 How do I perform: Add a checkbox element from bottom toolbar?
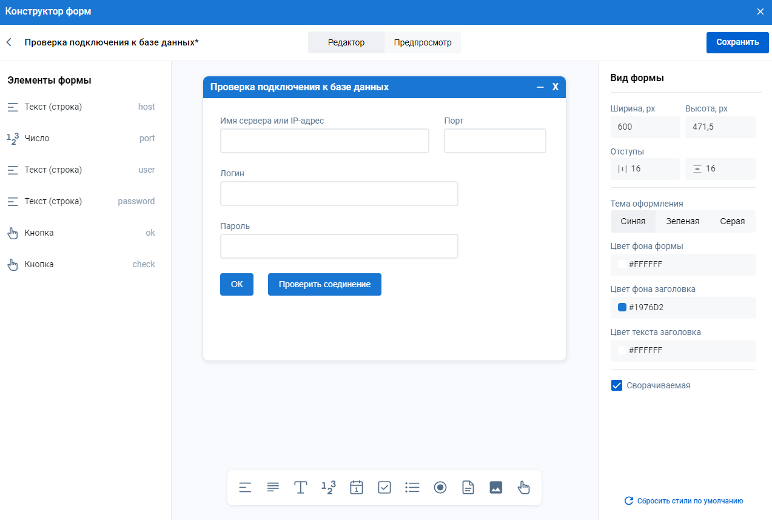[x=384, y=488]
